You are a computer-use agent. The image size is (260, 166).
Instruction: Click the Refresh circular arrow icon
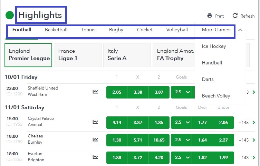point(235,16)
